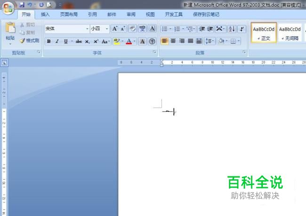Toggle underline formatting
The width and height of the screenshot is (306, 216).
[x=66, y=42]
